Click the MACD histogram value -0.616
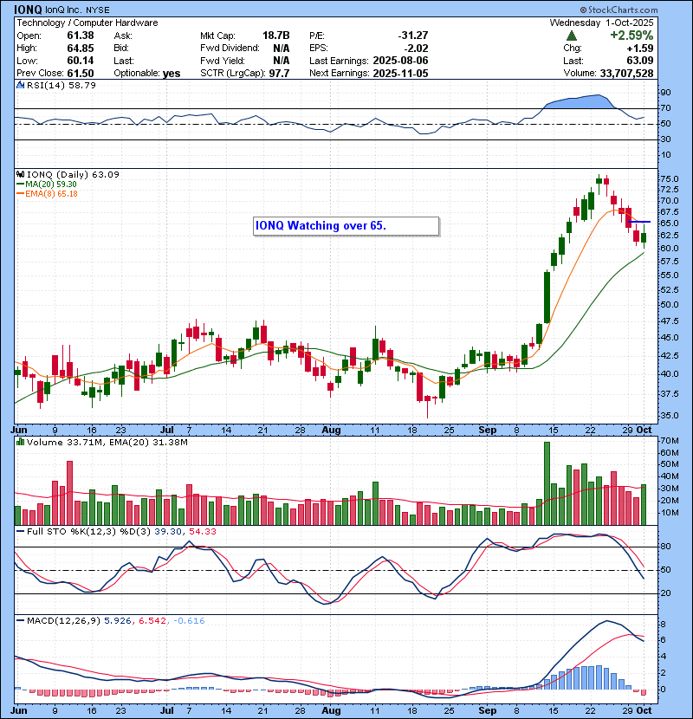Image resolution: width=693 pixels, height=719 pixels. (x=189, y=621)
